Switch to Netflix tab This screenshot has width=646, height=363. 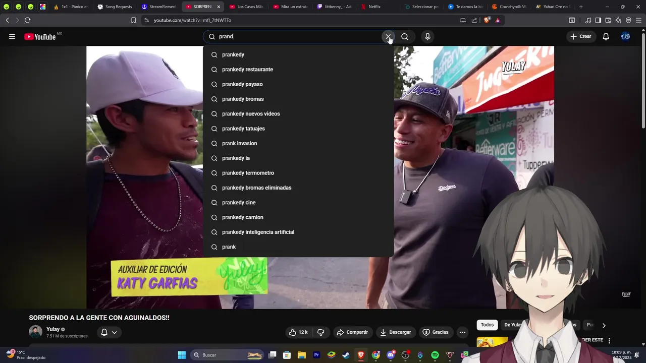coord(379,7)
